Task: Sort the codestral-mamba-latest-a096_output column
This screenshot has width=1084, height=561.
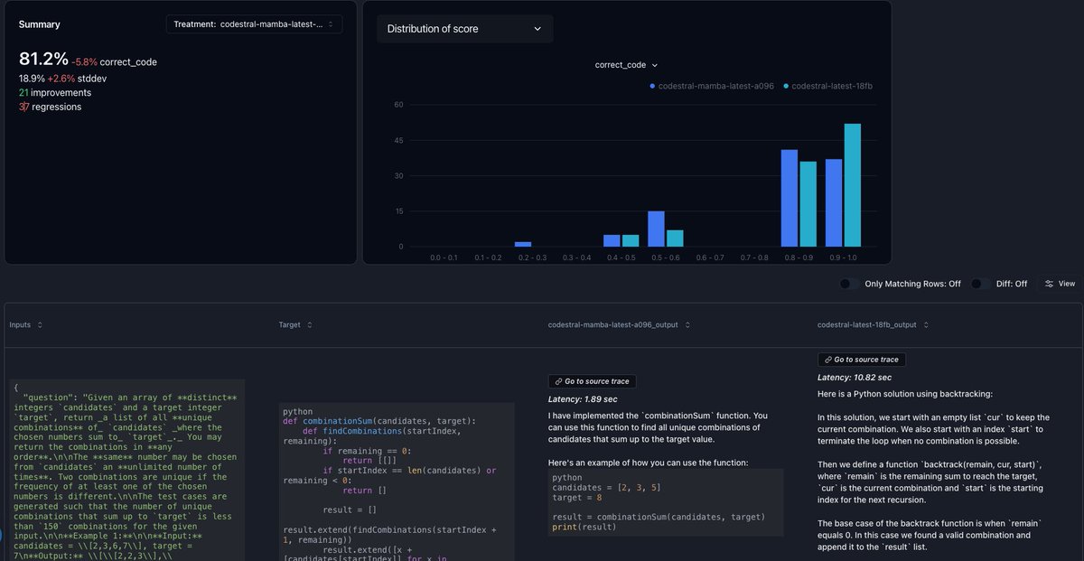Action: tap(688, 324)
